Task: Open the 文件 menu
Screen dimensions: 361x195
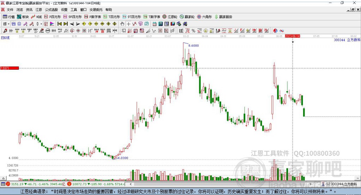Action: click(x=10, y=10)
